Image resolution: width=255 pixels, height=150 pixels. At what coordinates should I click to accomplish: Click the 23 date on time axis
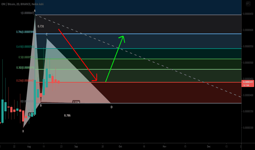tap(61, 146)
